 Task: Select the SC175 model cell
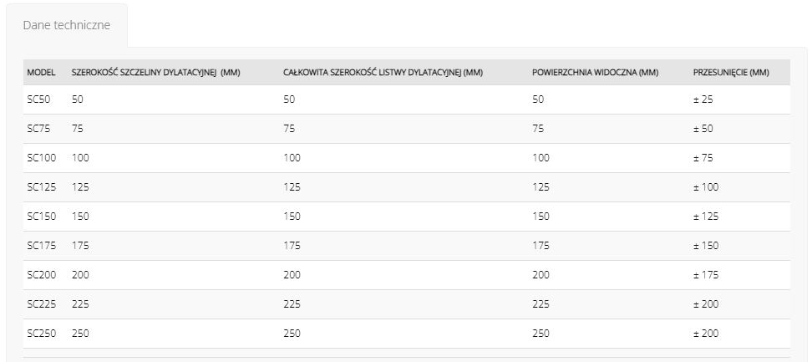42,246
